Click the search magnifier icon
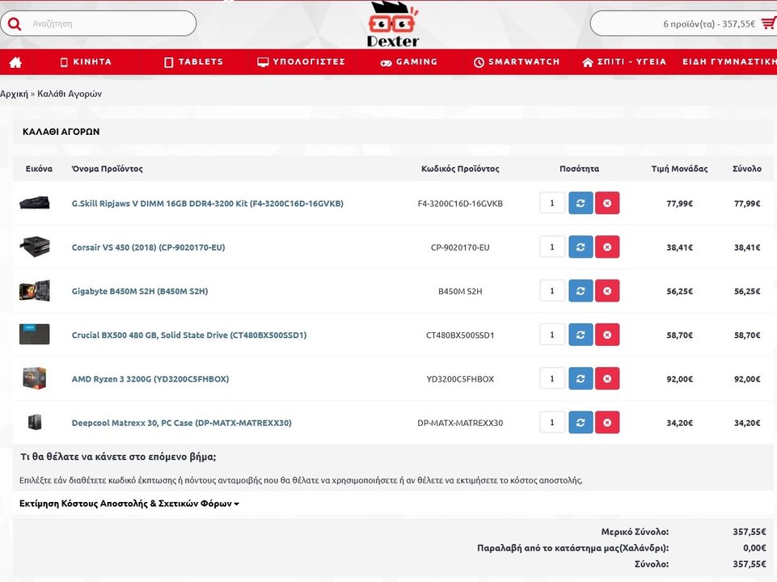Screen dimensions: 777x582 coord(15,23)
